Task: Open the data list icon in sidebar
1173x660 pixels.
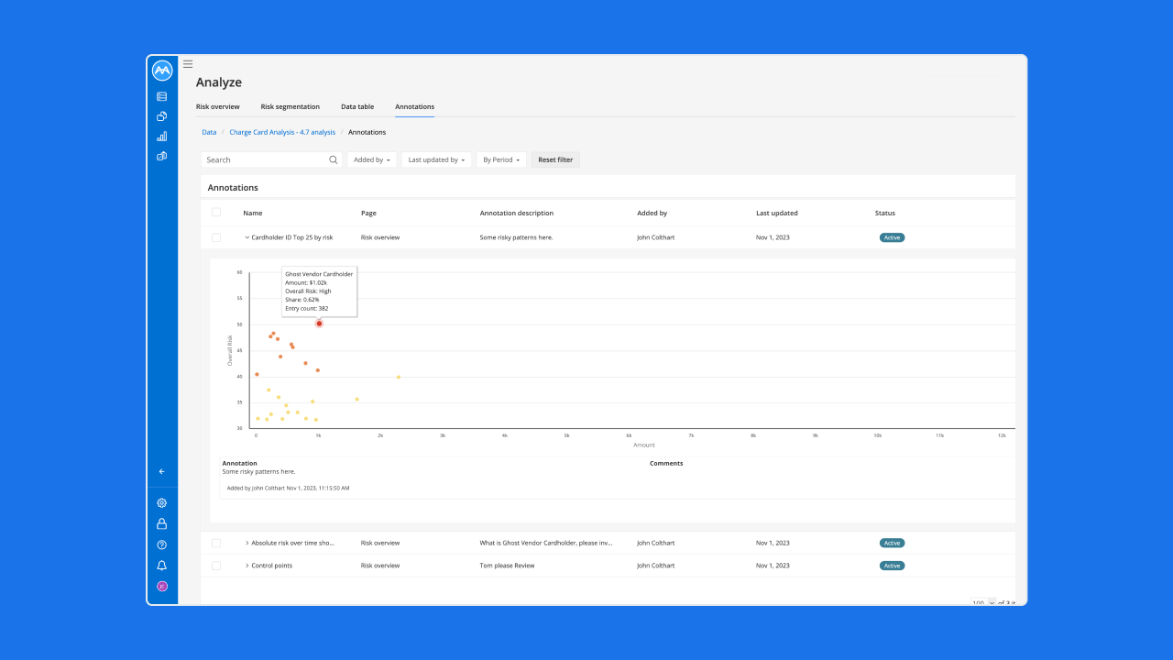Action: pos(162,96)
